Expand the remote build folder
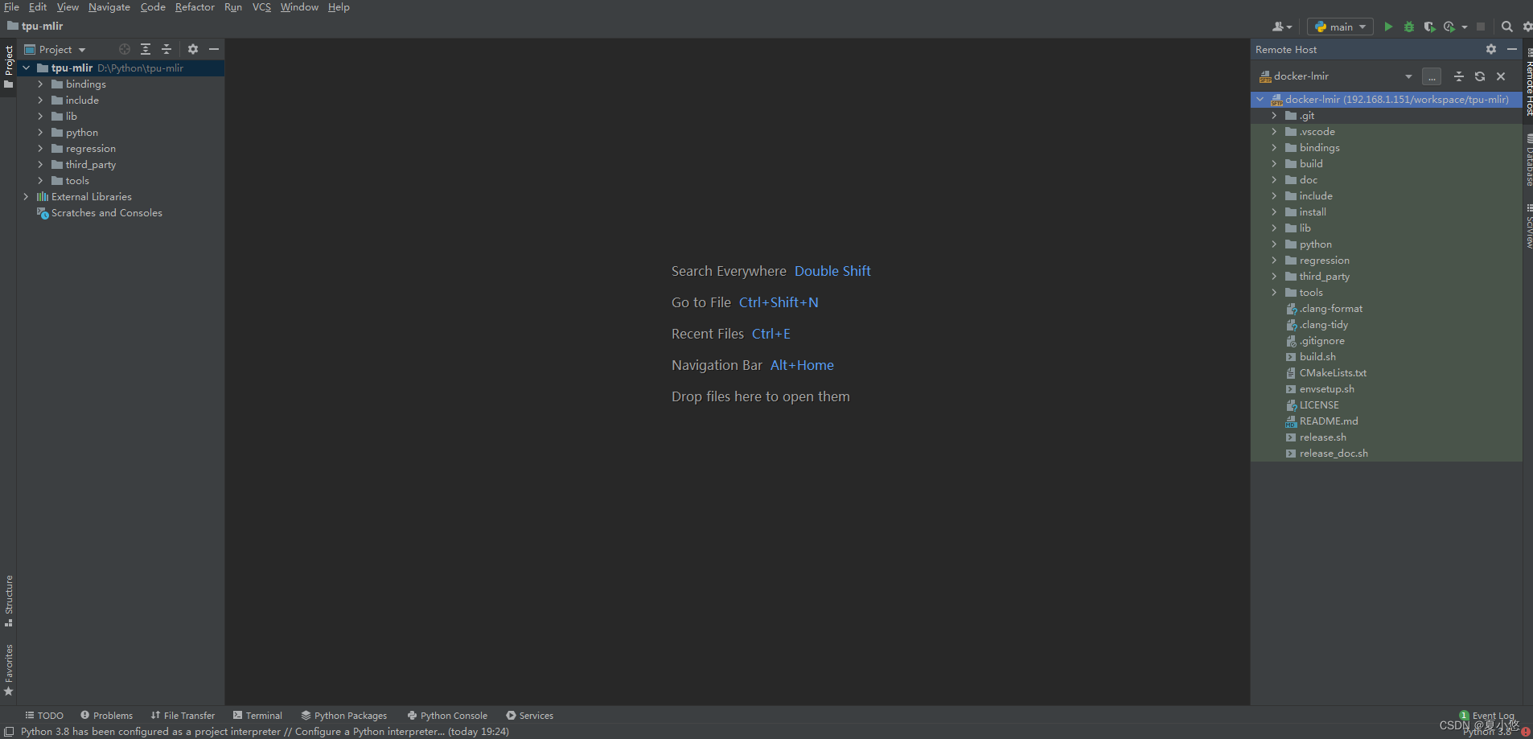 click(1274, 164)
